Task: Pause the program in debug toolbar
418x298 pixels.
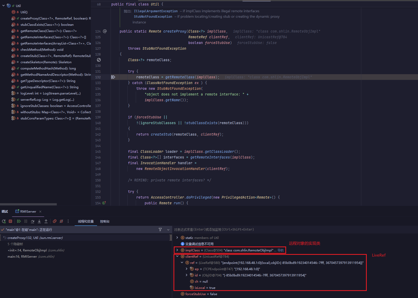Action: click(x=26, y=221)
